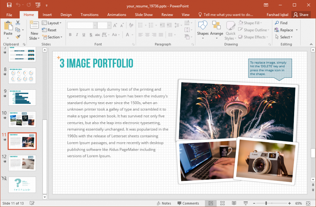Select slide 12 thumbnail in slide panel
Image resolution: width=316 pixels, height=207 pixels.
[x=22, y=163]
